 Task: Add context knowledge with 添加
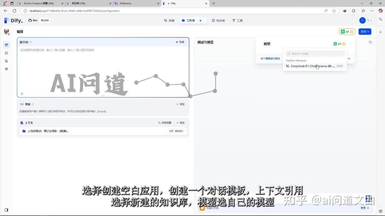(x=180, y=123)
